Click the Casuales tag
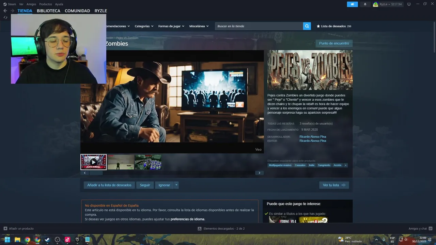Screen dimensions: 436x245 (300, 165)
